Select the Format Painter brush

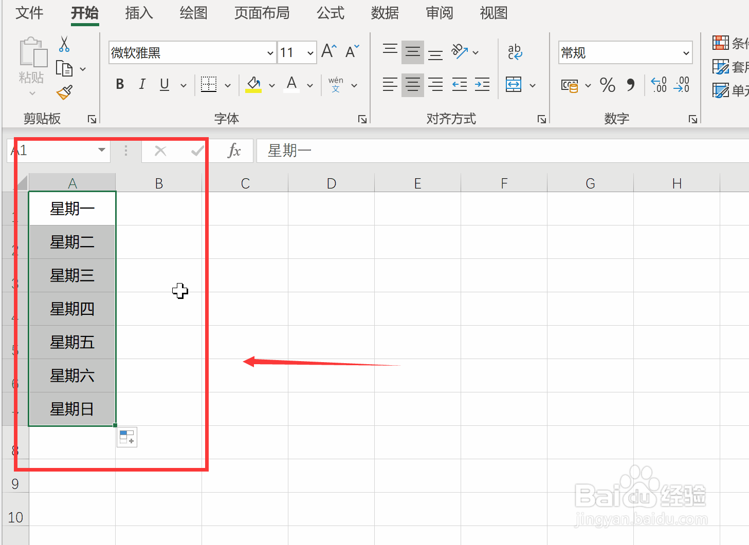pyautogui.click(x=65, y=92)
